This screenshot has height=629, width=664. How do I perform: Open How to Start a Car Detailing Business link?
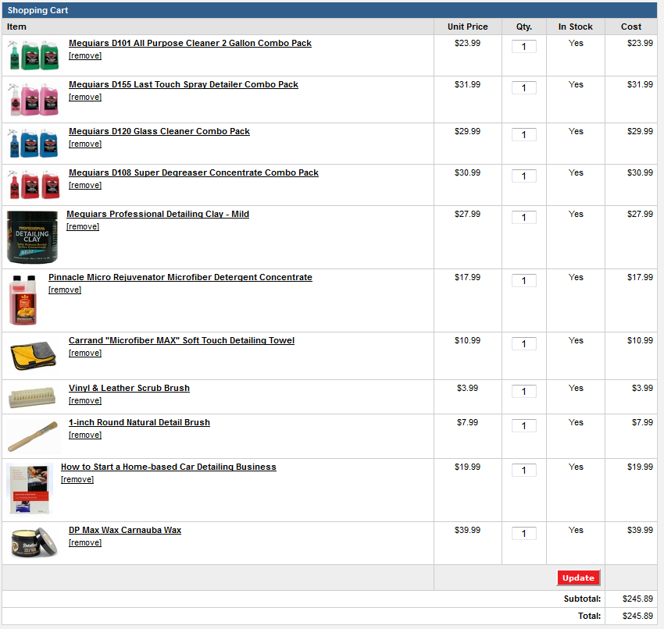pyautogui.click(x=169, y=467)
